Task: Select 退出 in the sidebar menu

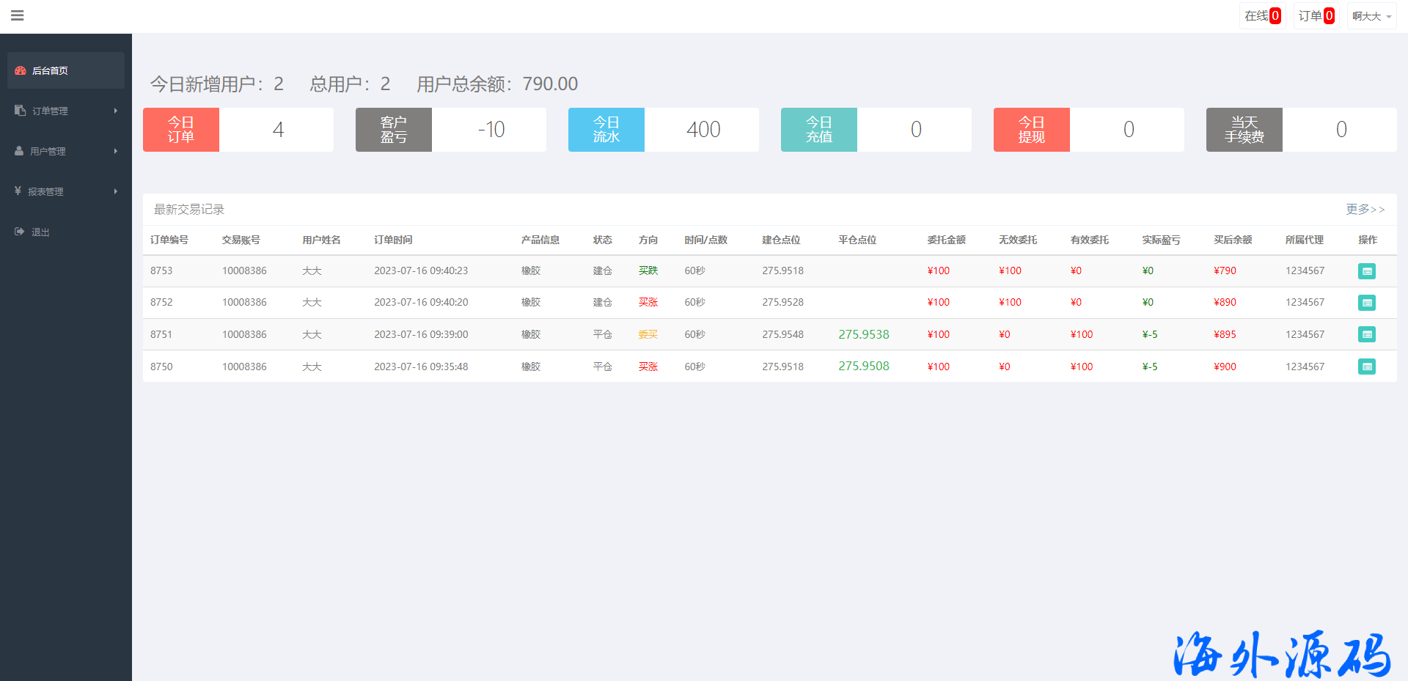Action: tap(40, 232)
